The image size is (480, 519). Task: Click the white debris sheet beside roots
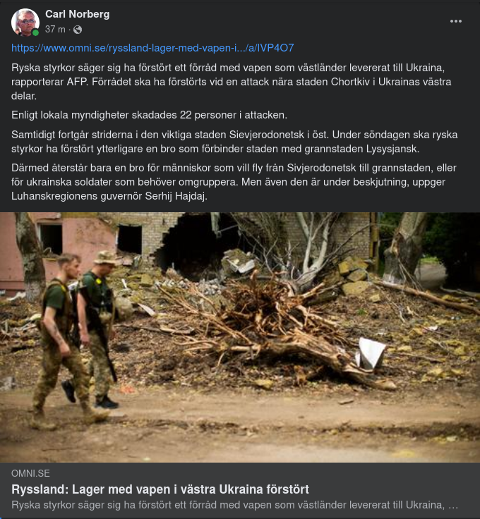tap(371, 353)
